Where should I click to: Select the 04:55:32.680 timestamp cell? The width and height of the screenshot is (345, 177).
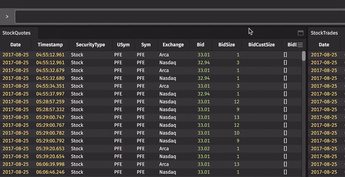(x=50, y=78)
